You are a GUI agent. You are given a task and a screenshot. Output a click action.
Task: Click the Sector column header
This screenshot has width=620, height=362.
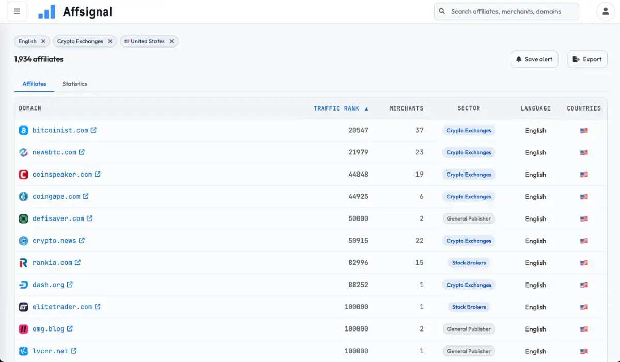(469, 108)
